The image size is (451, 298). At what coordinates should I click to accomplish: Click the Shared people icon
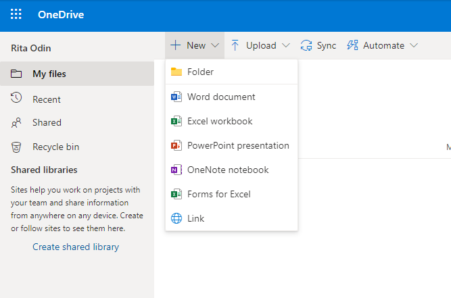16,123
